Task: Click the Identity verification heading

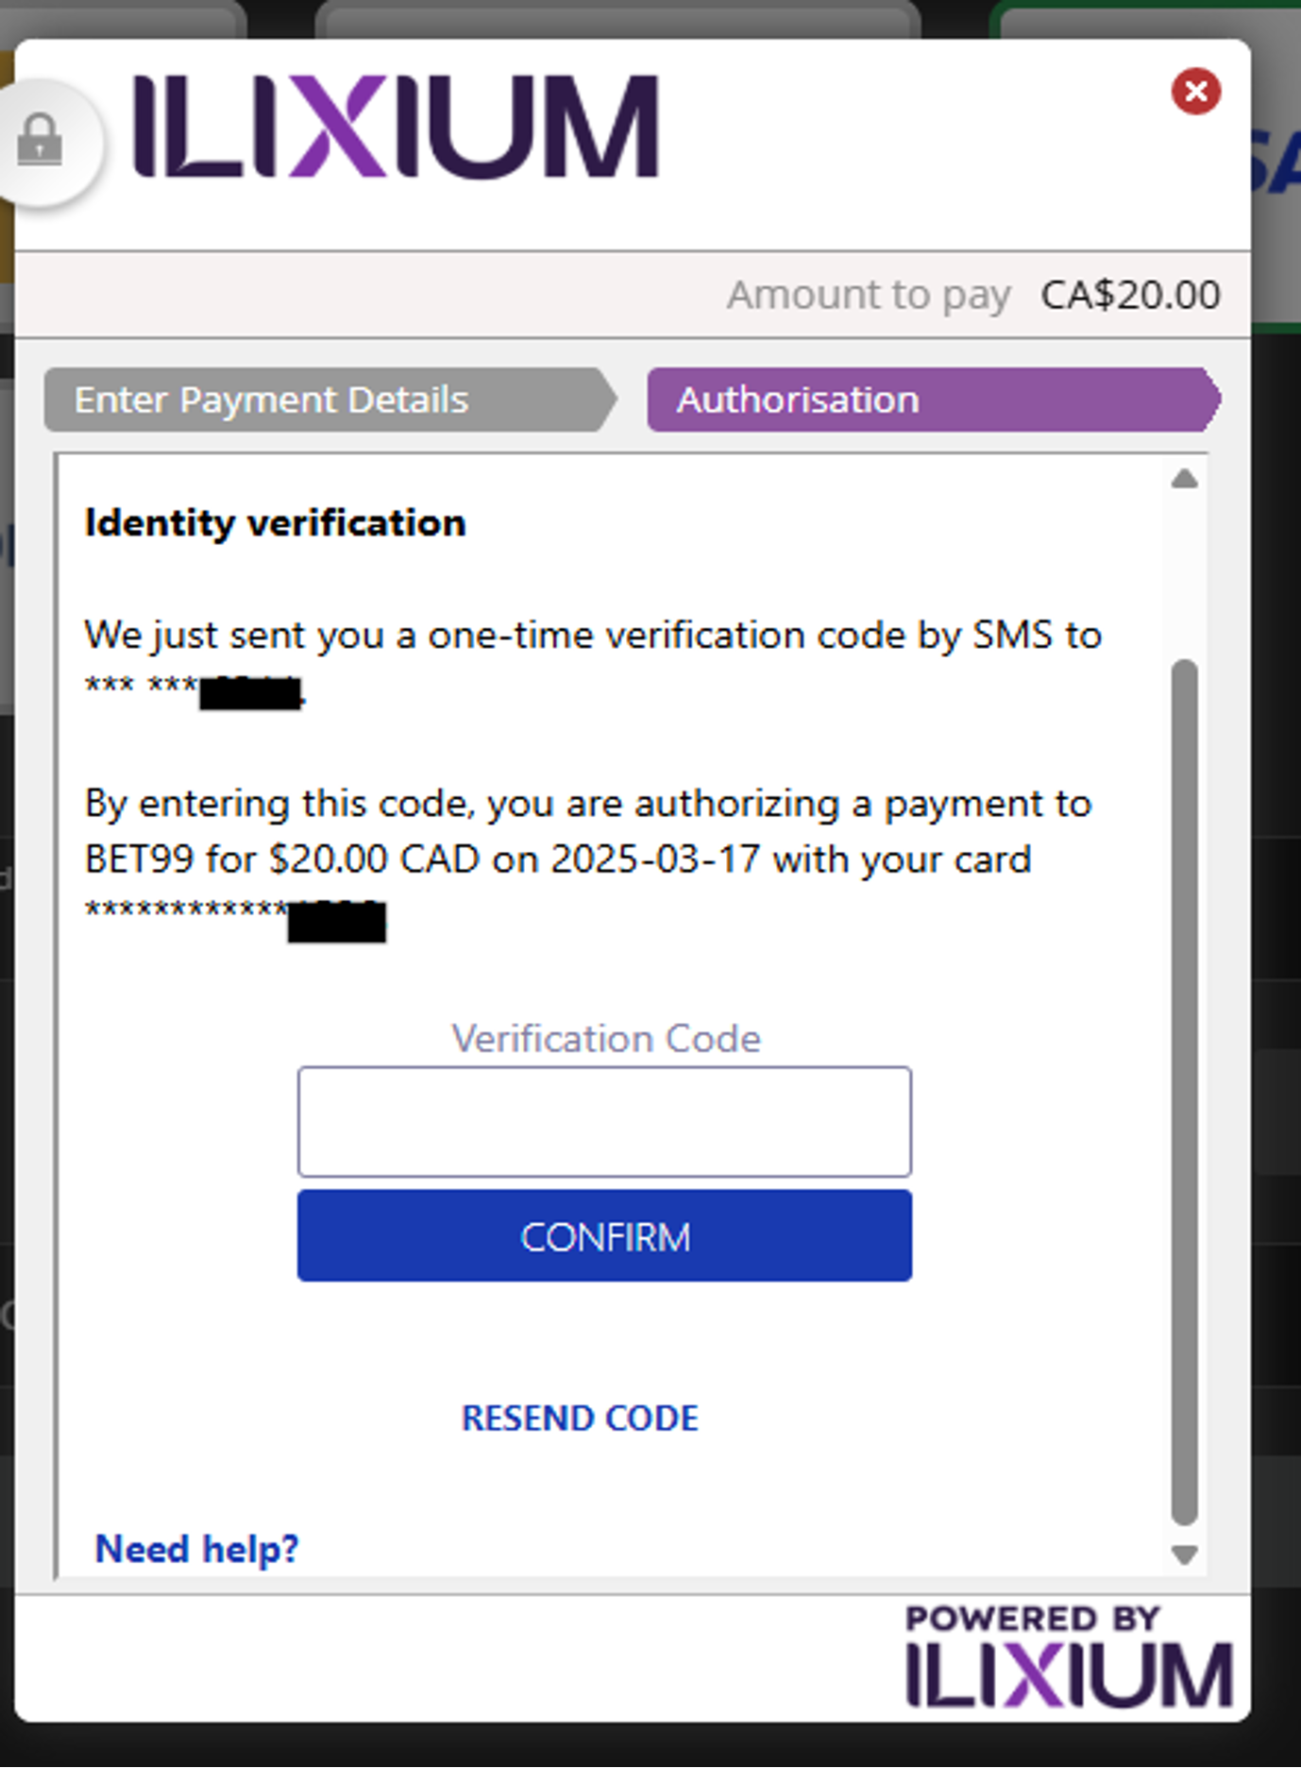Action: pyautogui.click(x=275, y=523)
